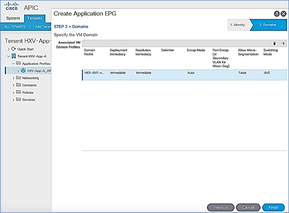Select the Quick Start tree label

click(25, 49)
